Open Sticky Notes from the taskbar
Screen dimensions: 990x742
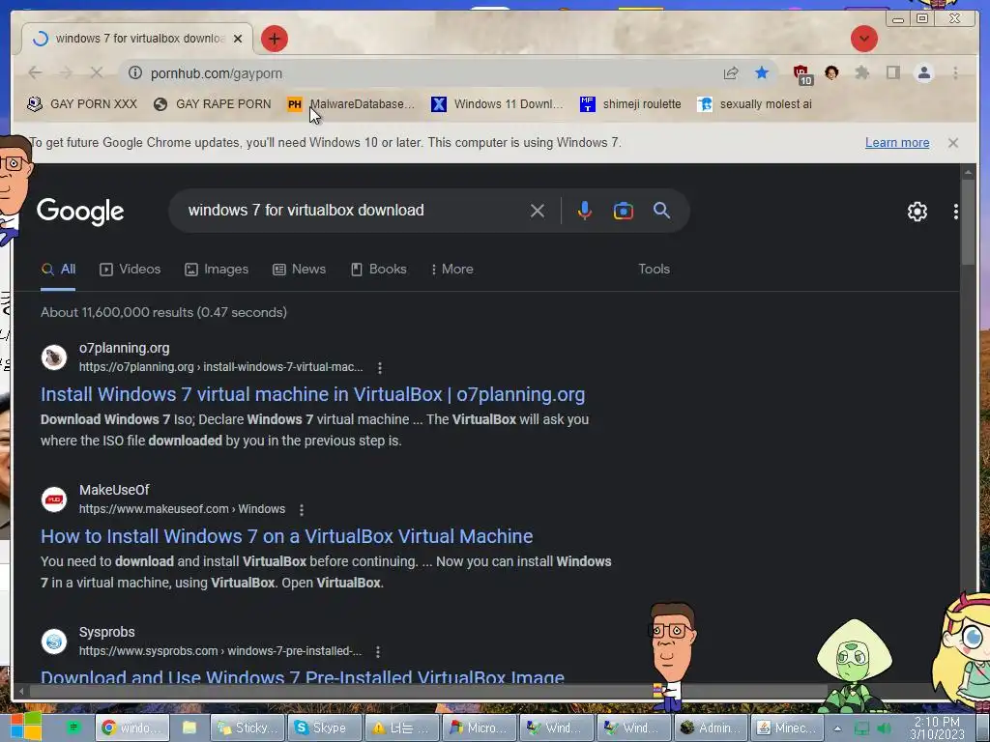[247, 728]
